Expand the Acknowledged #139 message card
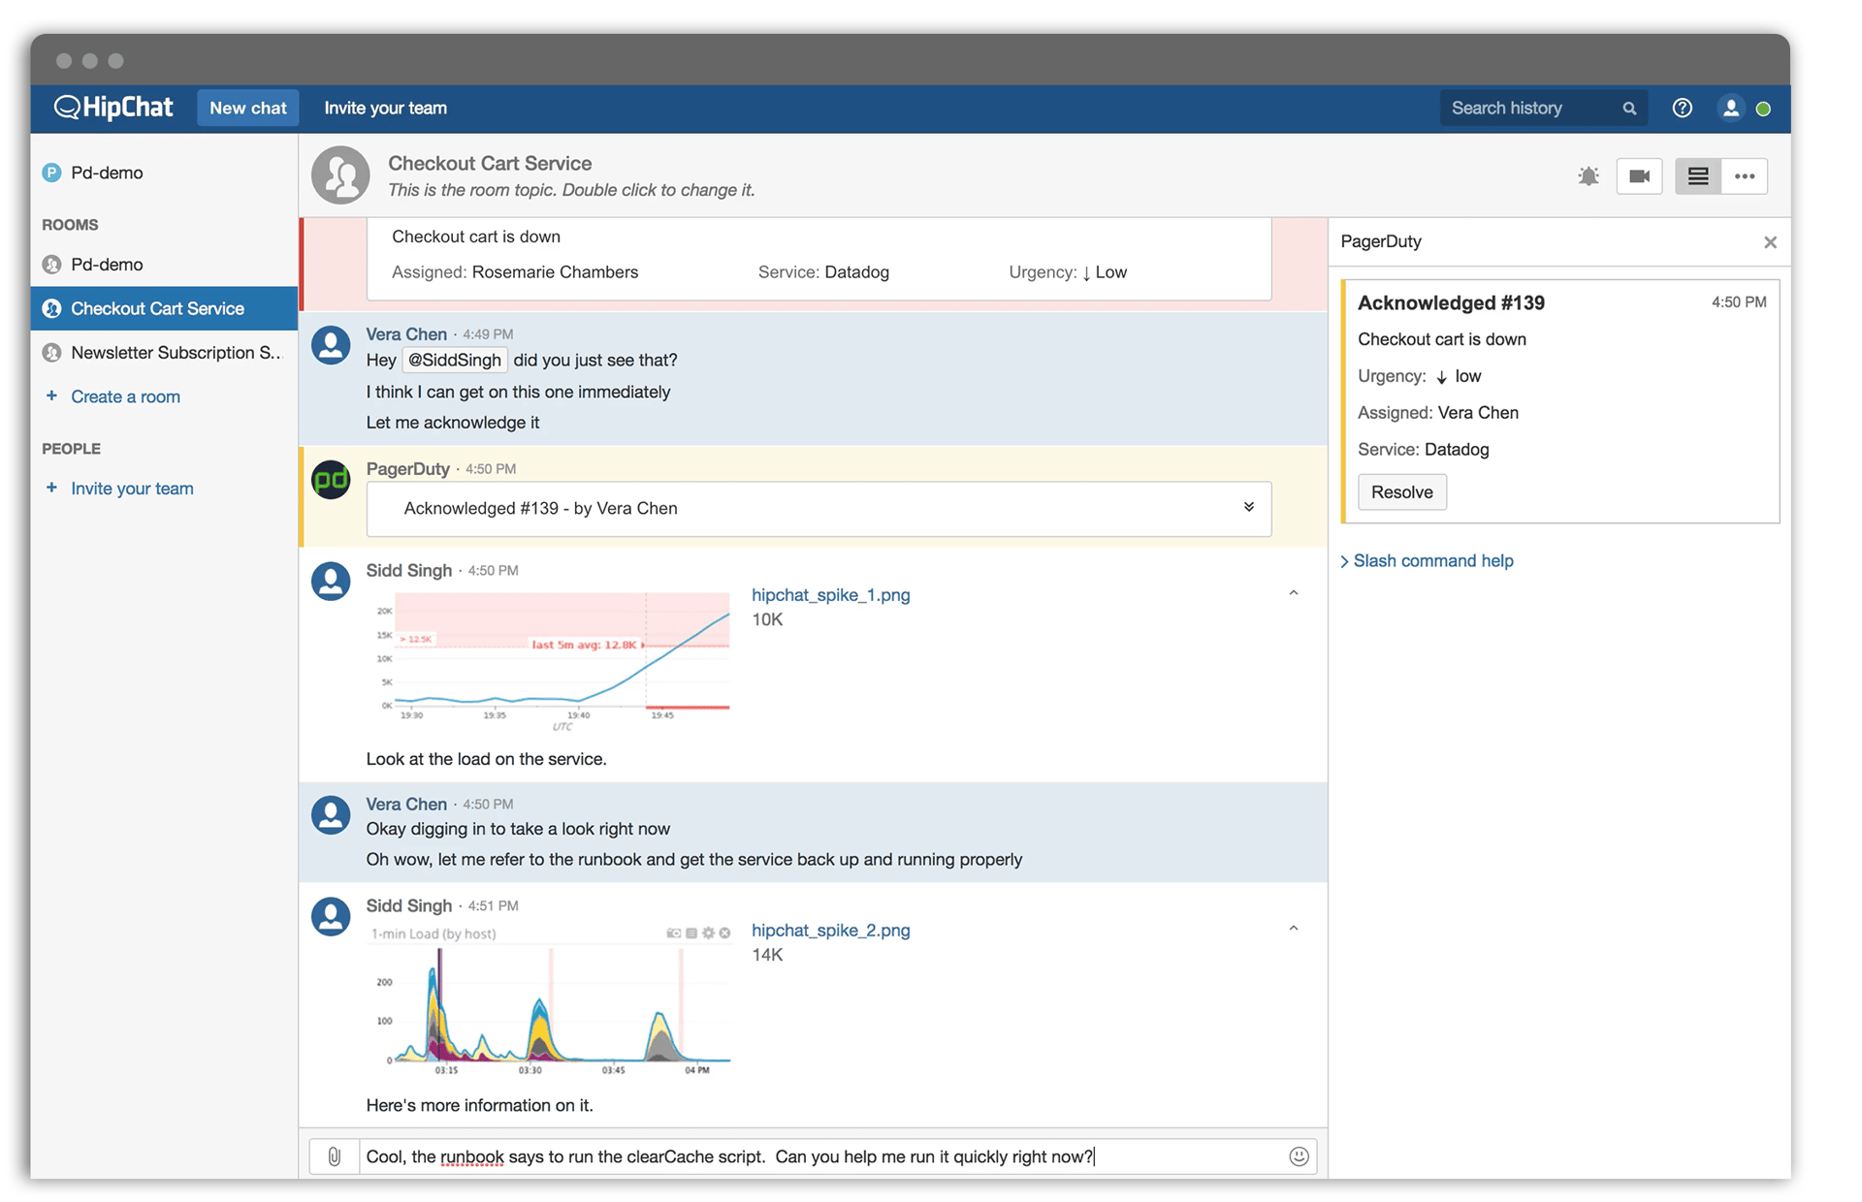This screenshot has width=1862, height=1202. (x=1248, y=507)
